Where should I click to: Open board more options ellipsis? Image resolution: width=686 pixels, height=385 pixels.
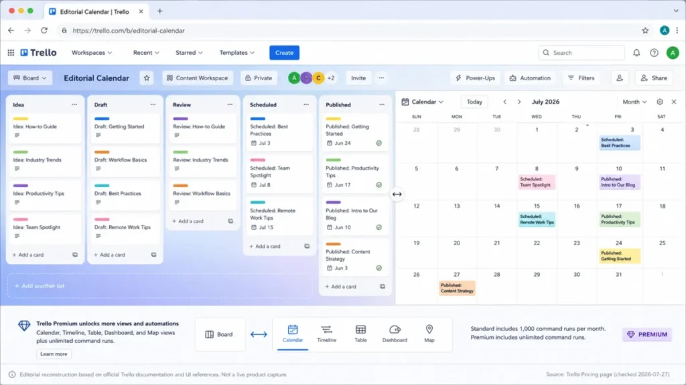[x=381, y=78]
